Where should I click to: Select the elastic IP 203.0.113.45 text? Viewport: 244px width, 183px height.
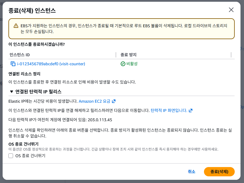point(100,120)
